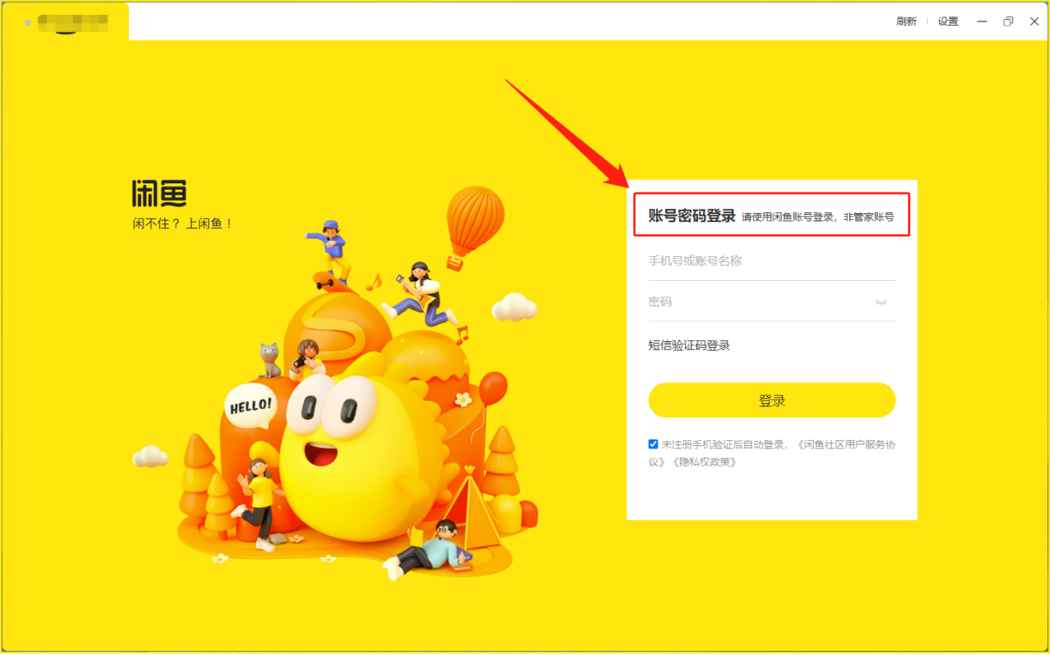
Task: Minimize the Xianyu window
Action: (982, 21)
